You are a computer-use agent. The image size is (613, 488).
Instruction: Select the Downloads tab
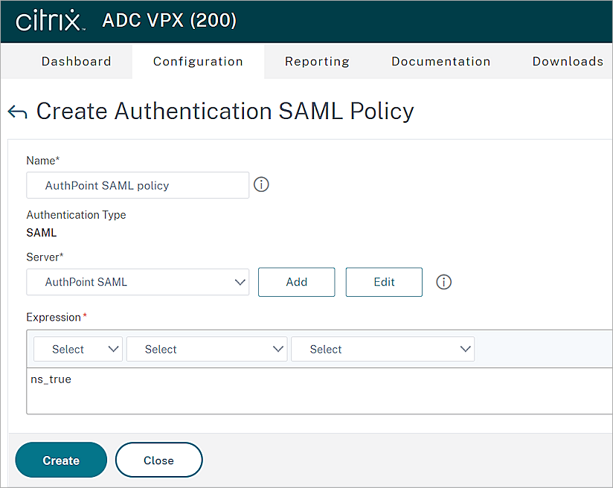click(x=568, y=61)
